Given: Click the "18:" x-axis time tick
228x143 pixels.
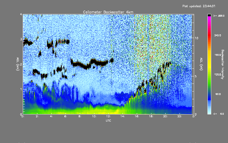Looking at the screenshot, I should (151, 116).
